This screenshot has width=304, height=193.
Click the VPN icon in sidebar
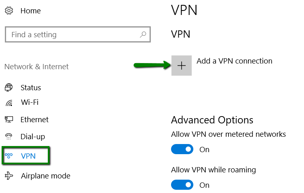pyautogui.click(x=9, y=156)
